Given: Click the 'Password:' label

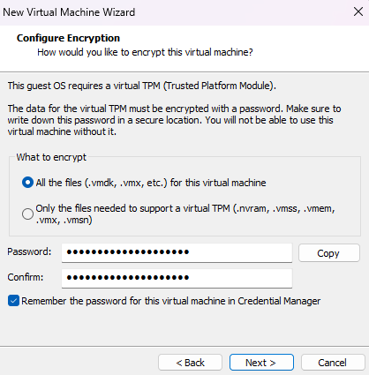Looking at the screenshot, I should [29, 251].
